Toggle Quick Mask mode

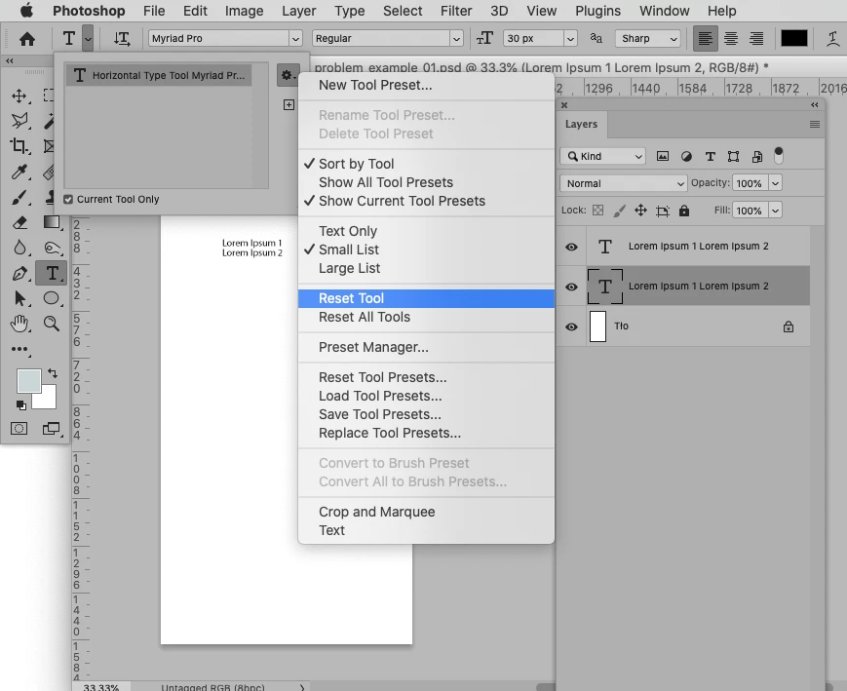pos(19,429)
